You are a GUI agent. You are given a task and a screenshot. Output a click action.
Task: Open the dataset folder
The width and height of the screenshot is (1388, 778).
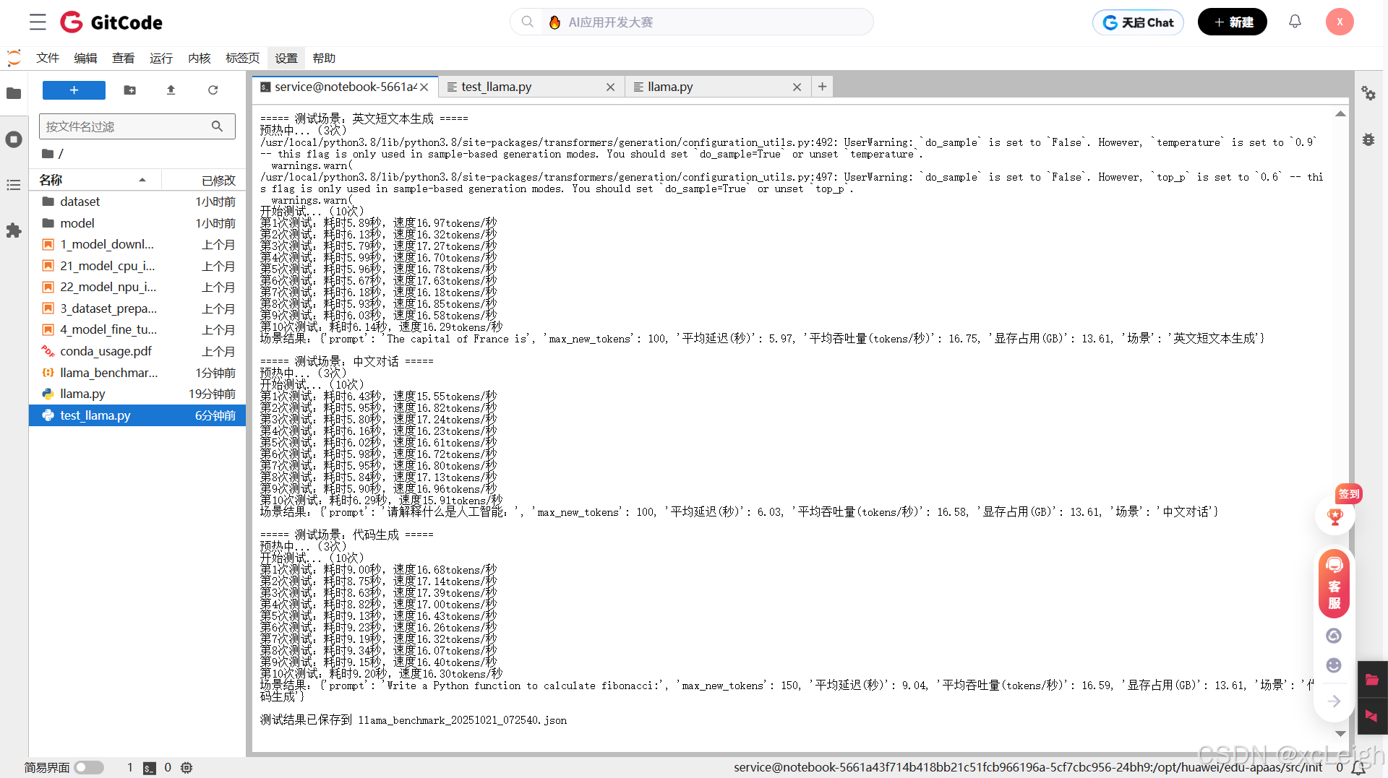[x=137, y=202]
